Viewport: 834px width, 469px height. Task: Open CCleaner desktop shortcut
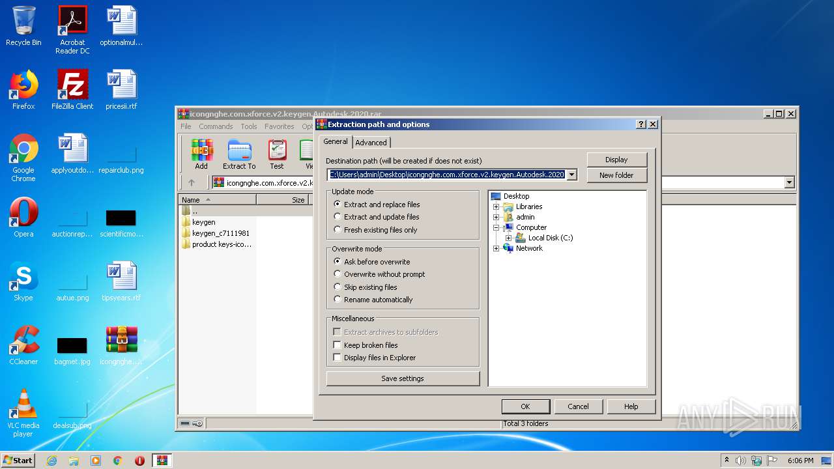tap(23, 345)
